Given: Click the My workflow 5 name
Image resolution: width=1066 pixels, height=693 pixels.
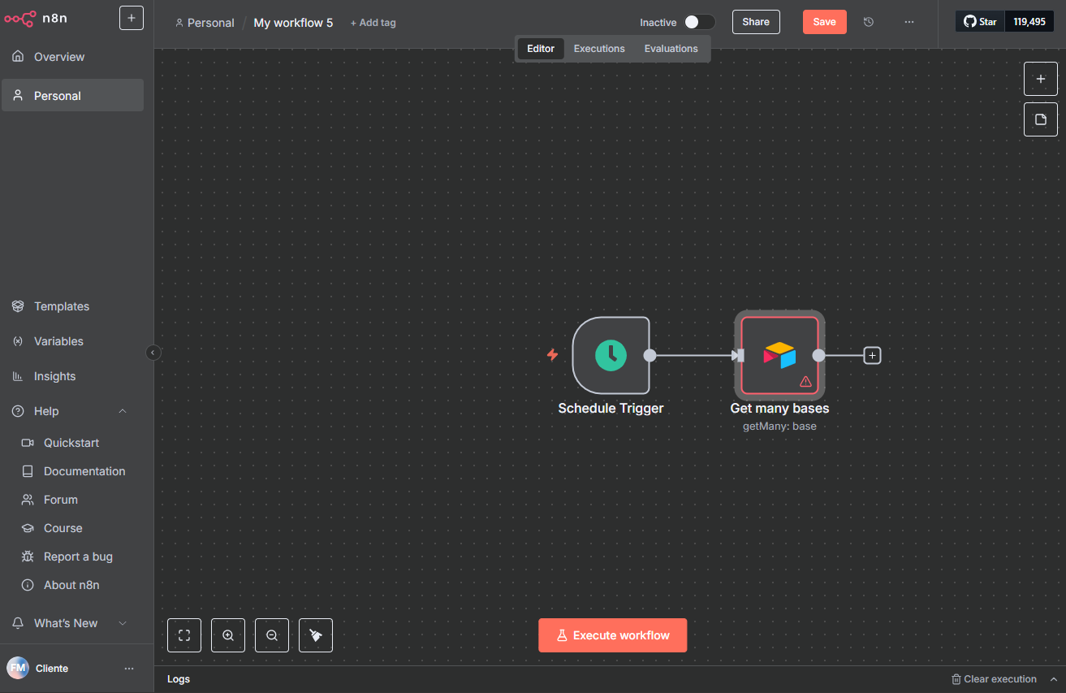Looking at the screenshot, I should click(x=293, y=23).
